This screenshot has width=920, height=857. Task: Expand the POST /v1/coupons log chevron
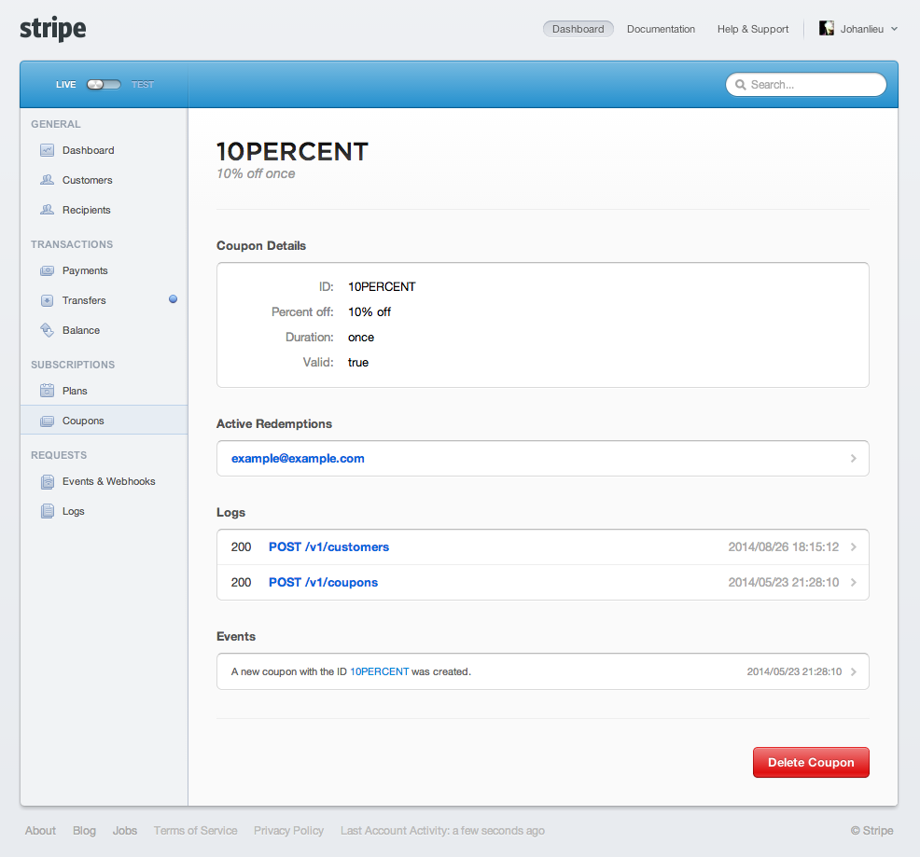tap(854, 582)
